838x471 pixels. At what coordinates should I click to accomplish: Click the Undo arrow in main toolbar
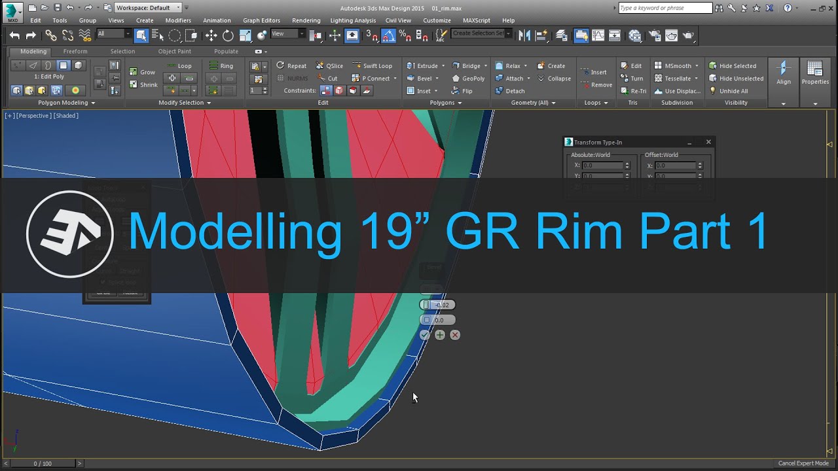[x=14, y=35]
